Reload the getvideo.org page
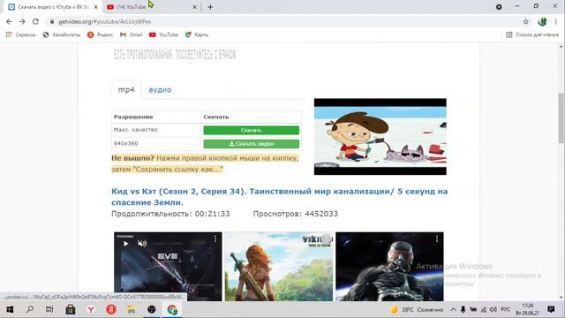The height and width of the screenshot is (318, 565). click(35, 21)
